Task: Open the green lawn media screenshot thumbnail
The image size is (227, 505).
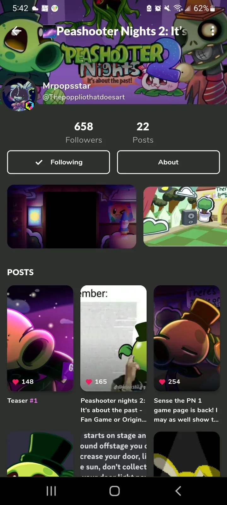Action: [185, 217]
